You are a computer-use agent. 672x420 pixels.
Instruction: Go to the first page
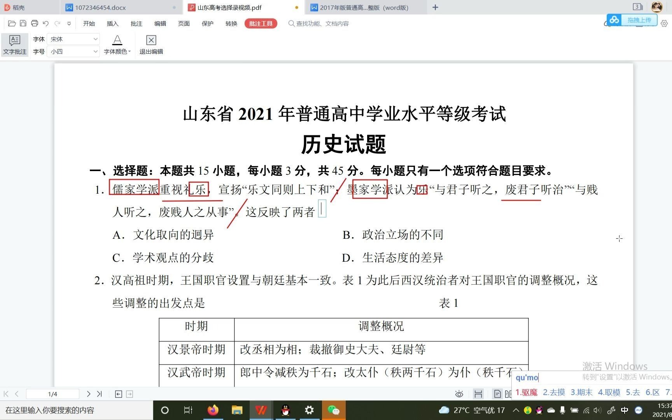(6, 394)
